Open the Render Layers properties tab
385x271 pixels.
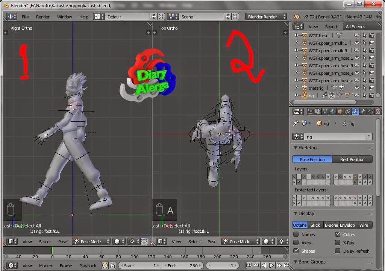click(x=318, y=111)
